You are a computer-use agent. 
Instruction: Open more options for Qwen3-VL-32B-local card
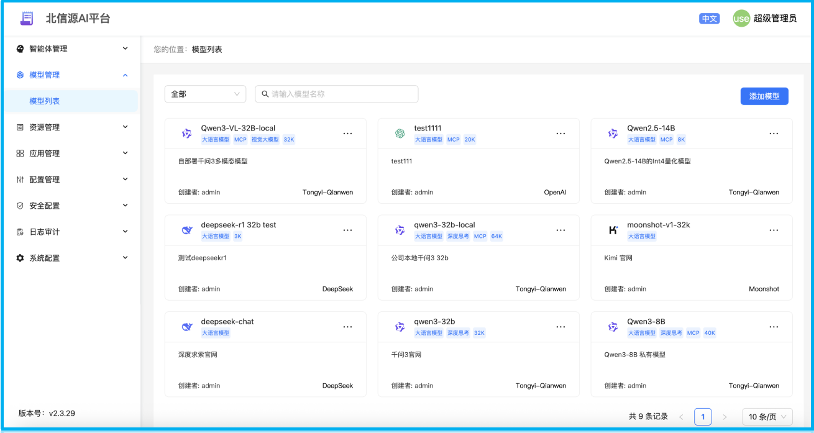click(347, 134)
